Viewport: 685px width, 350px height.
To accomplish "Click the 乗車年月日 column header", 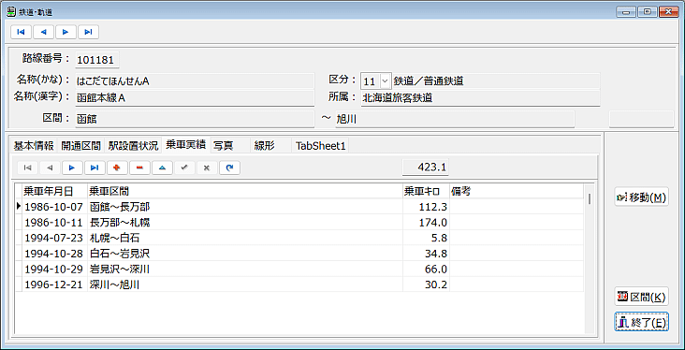I will (x=54, y=192).
